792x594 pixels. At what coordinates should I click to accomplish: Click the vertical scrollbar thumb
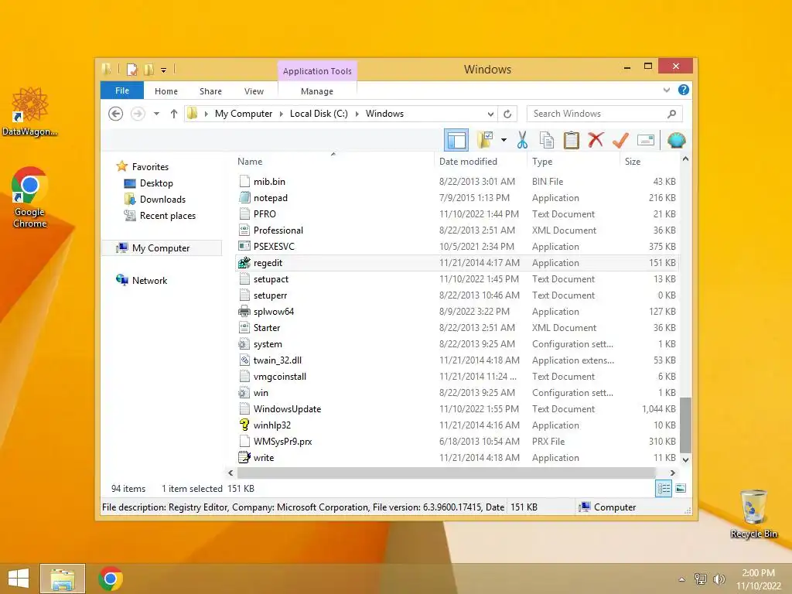click(x=685, y=425)
